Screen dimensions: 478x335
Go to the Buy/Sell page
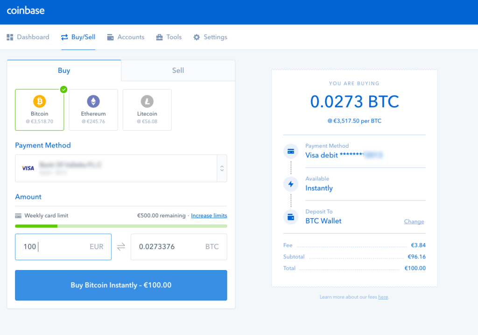point(78,37)
